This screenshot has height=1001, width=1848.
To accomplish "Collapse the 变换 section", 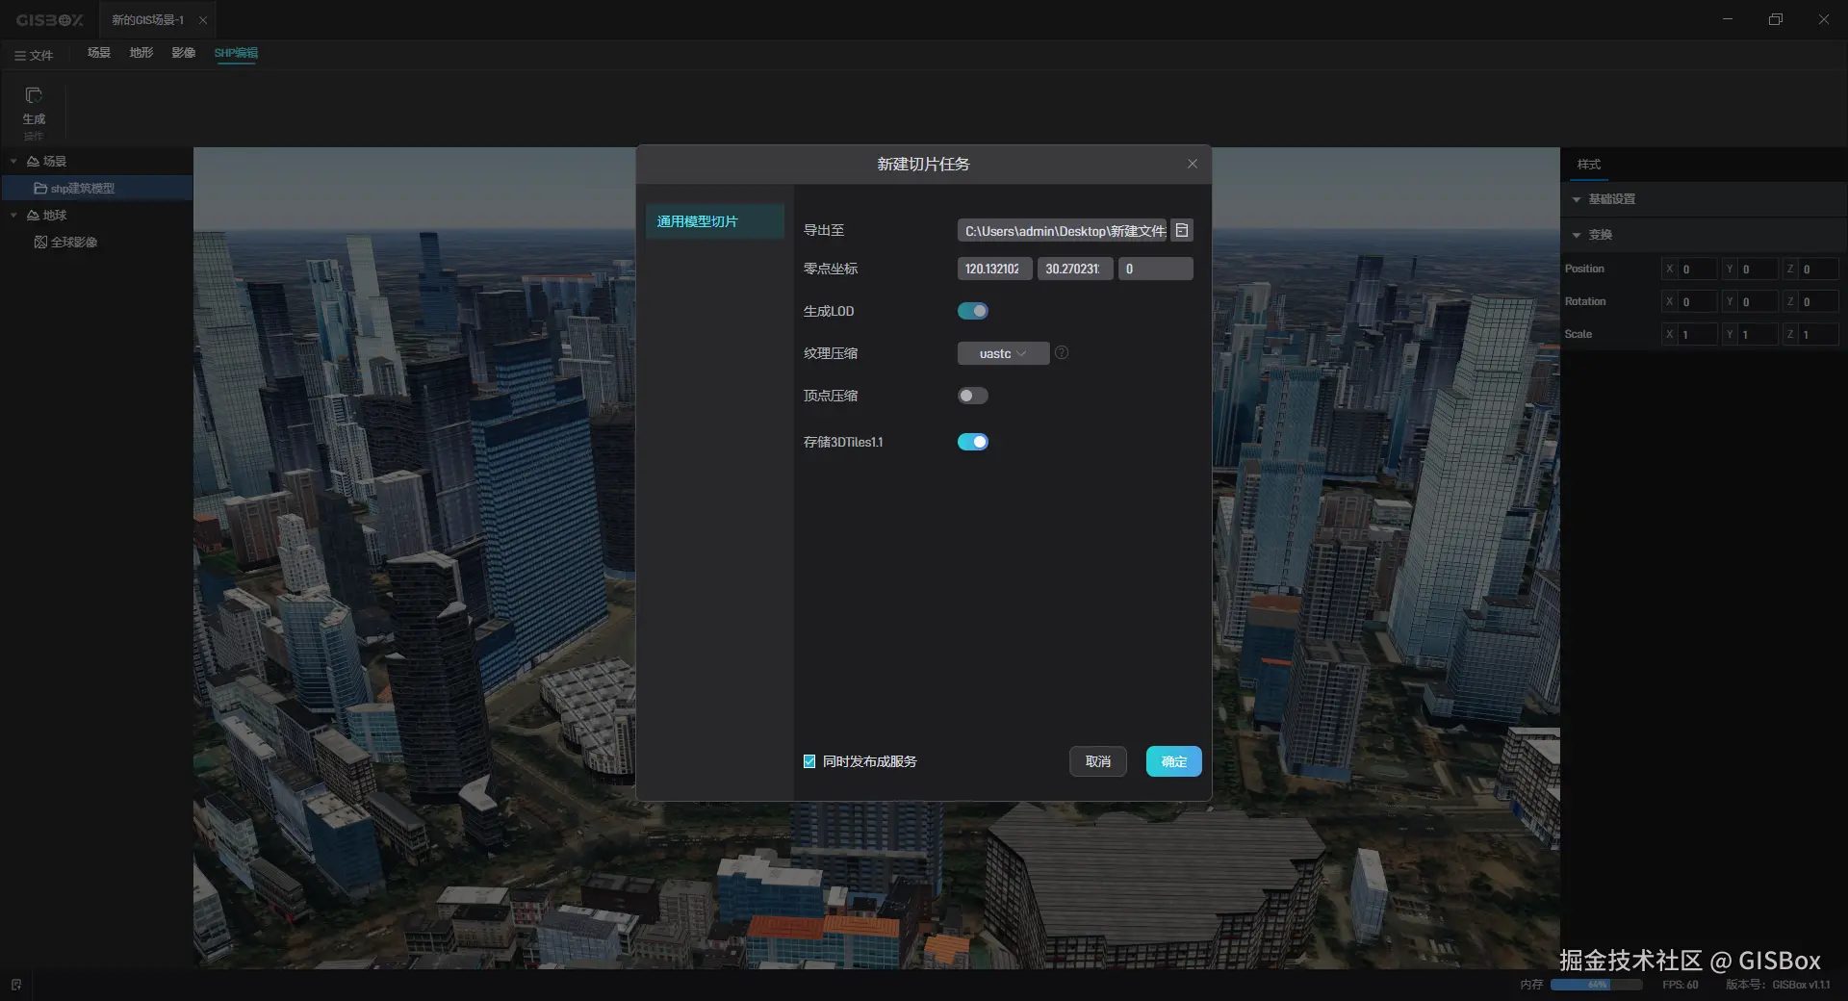I will pyautogui.click(x=1577, y=235).
